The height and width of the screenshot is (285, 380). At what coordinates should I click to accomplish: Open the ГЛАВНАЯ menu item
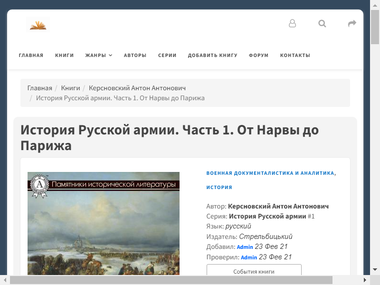pyautogui.click(x=31, y=55)
